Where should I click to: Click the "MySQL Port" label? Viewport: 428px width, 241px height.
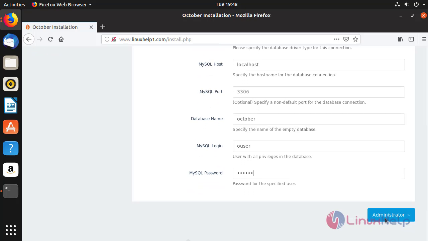pos(211,92)
